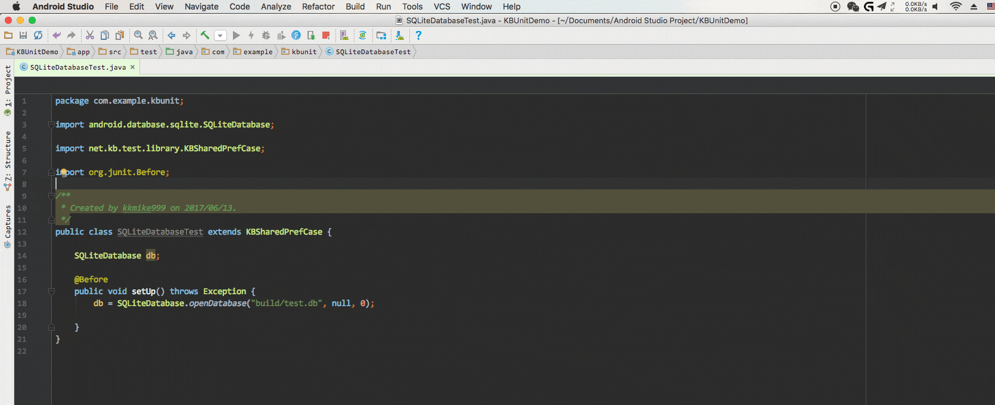The width and height of the screenshot is (995, 405).
Task: Sync project with Gradle files icon
Action: pyautogui.click(x=362, y=36)
